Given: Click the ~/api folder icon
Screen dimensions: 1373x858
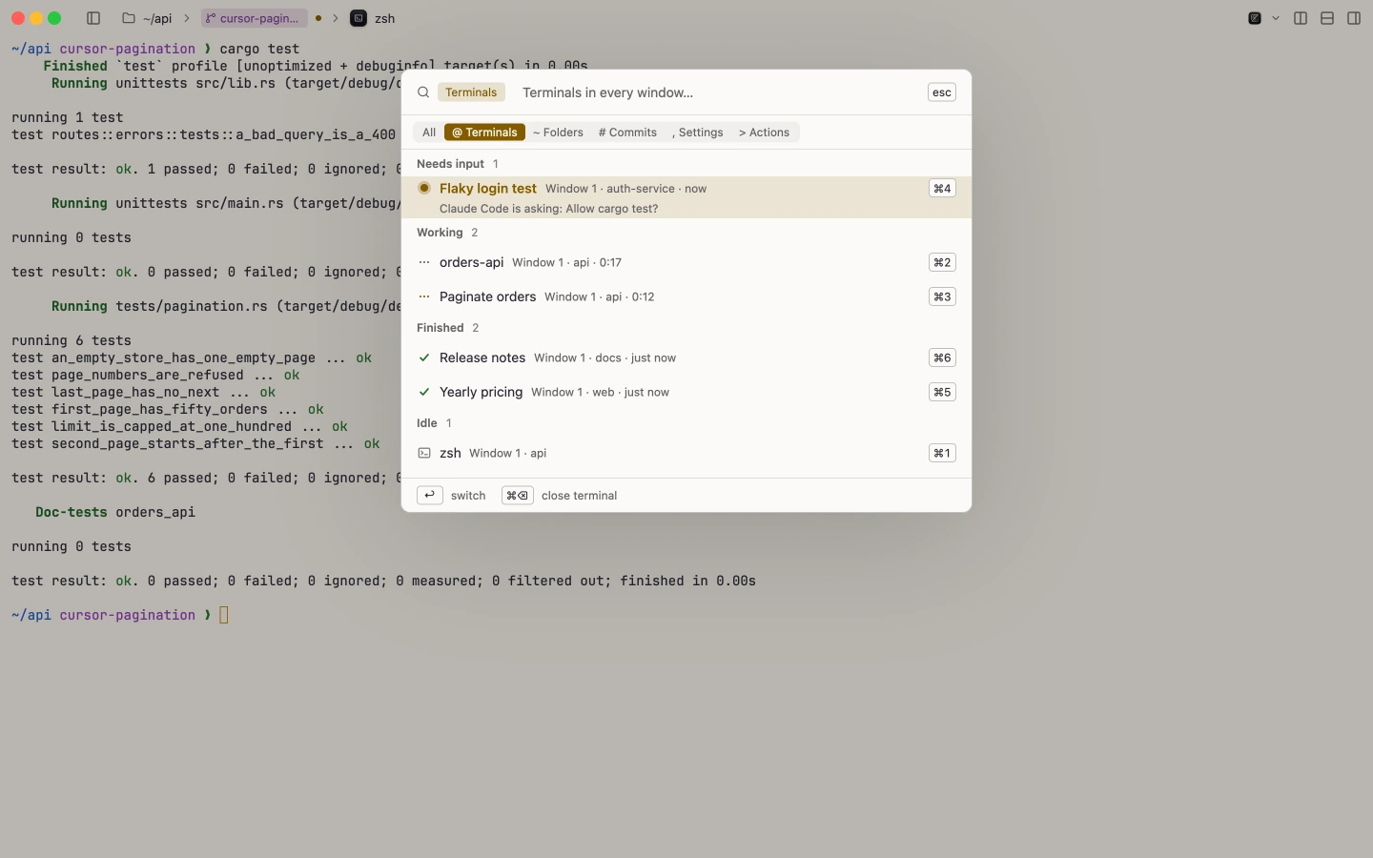Looking at the screenshot, I should [129, 18].
